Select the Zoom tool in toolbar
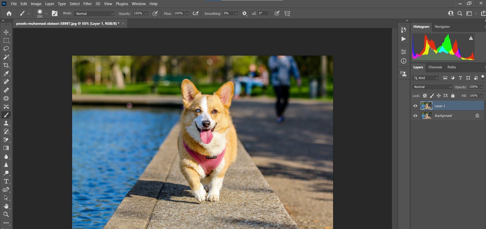The height and width of the screenshot is (229, 486). pyautogui.click(x=6, y=214)
